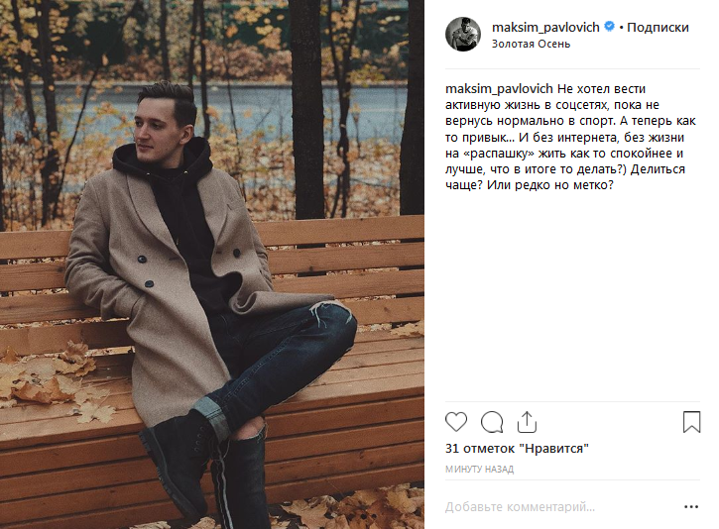Open comments via the speech bubble icon
Viewport: 719px width, 529px height.
click(492, 422)
